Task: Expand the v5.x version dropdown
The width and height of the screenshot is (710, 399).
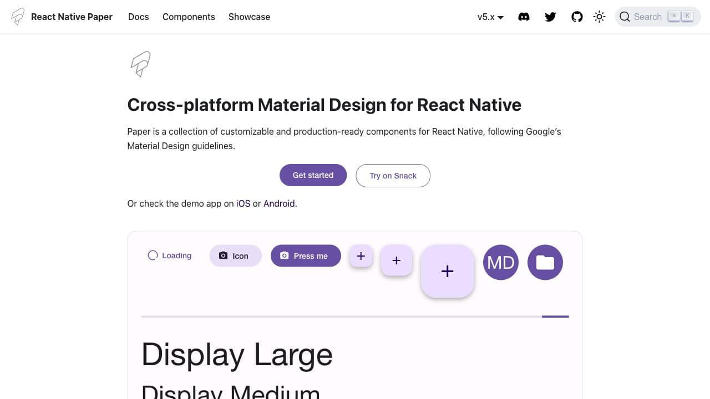Action: [490, 17]
